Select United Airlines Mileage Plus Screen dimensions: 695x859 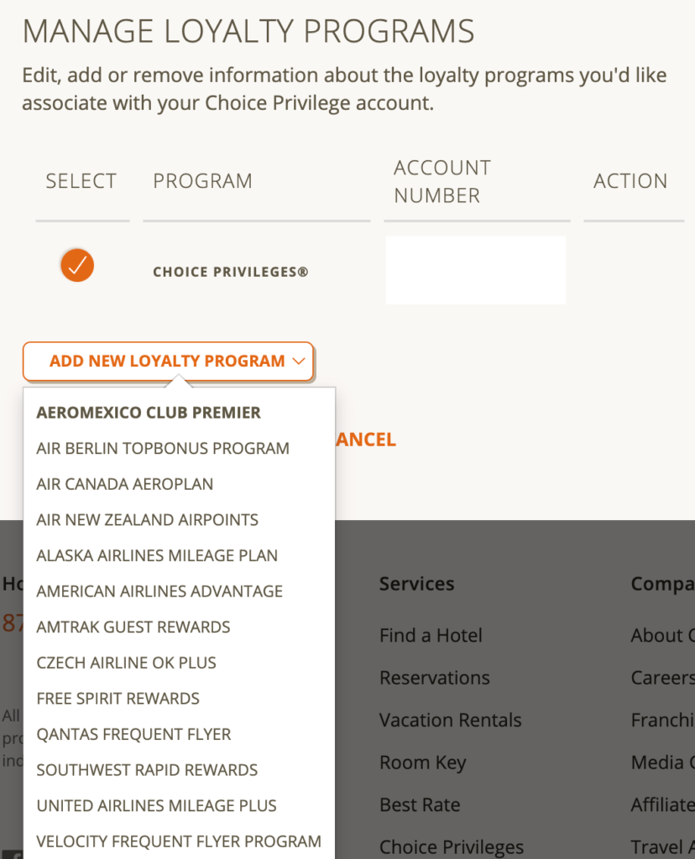click(156, 805)
